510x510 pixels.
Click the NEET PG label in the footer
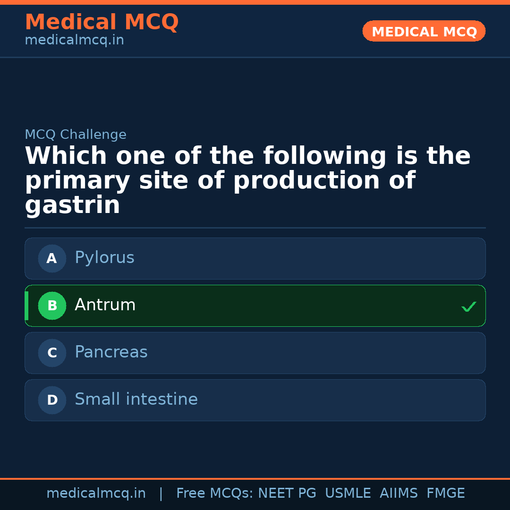(287, 493)
